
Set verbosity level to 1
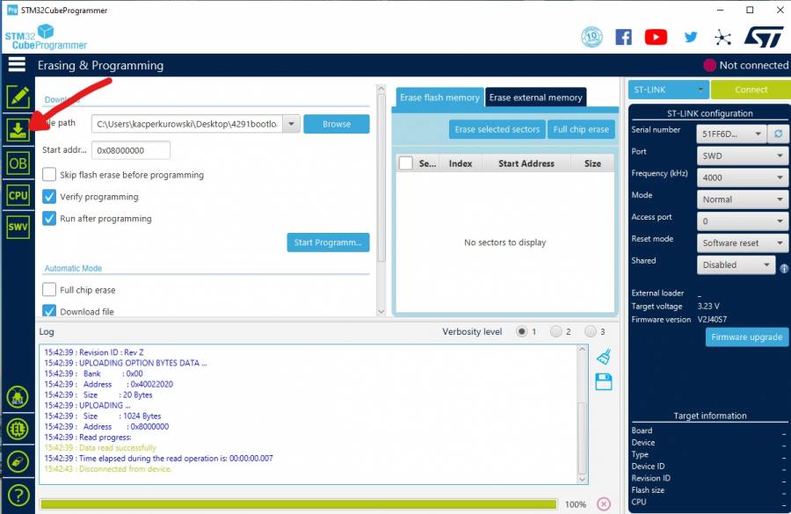coord(521,331)
